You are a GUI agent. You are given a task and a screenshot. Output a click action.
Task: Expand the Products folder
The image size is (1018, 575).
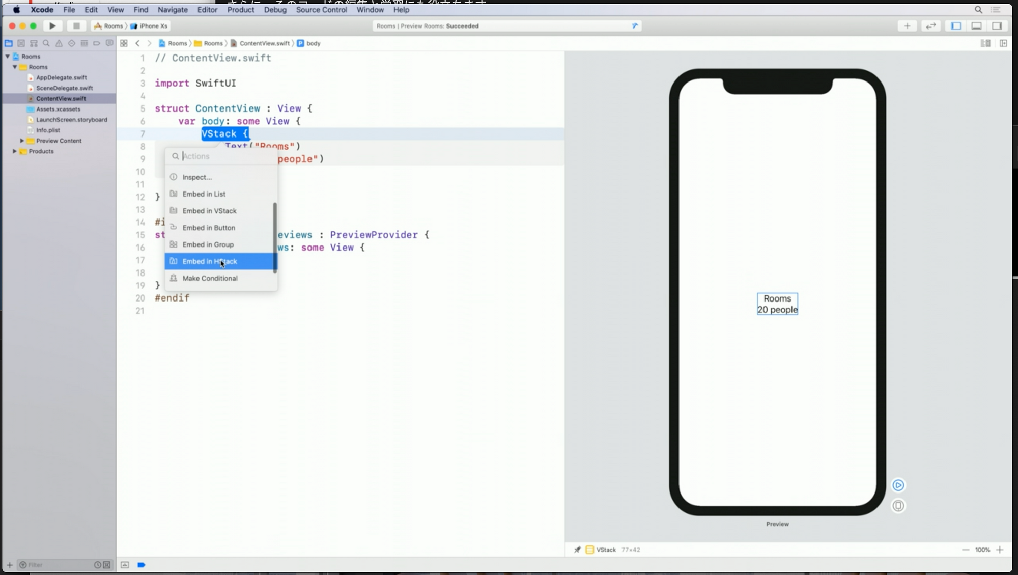tap(15, 151)
